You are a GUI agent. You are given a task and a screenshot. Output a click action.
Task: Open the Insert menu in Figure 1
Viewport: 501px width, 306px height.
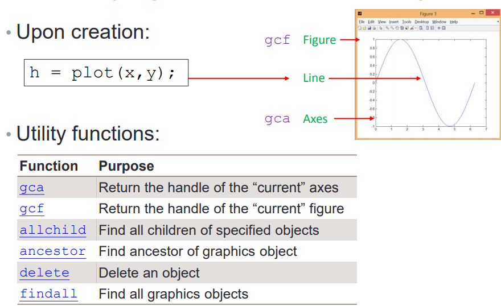pos(393,22)
